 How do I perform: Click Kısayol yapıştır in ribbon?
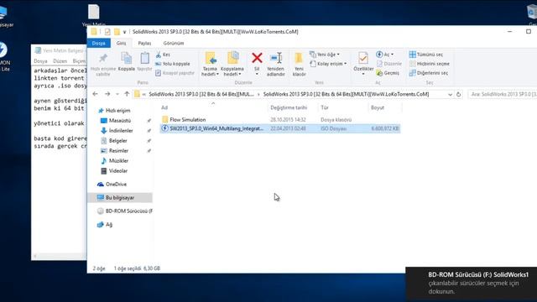click(175, 73)
